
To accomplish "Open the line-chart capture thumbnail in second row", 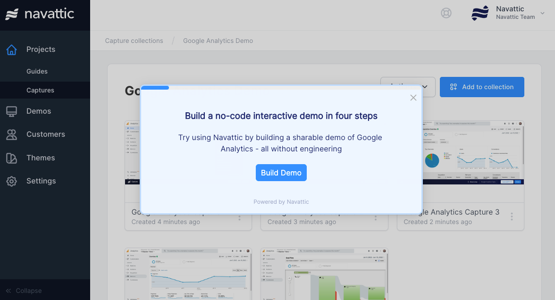I will (x=188, y=274).
